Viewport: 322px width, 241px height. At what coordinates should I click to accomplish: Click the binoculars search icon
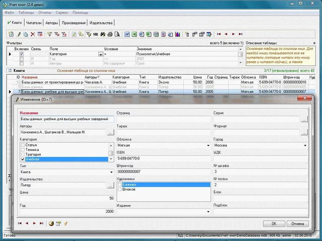click(103, 34)
